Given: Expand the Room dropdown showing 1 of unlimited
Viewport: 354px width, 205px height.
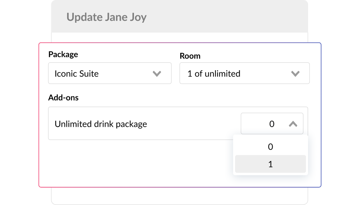Looking at the screenshot, I should point(244,73).
